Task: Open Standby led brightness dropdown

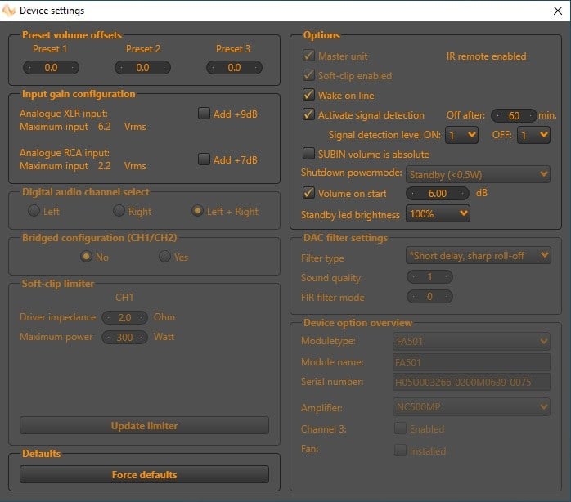Action: pyautogui.click(x=438, y=214)
